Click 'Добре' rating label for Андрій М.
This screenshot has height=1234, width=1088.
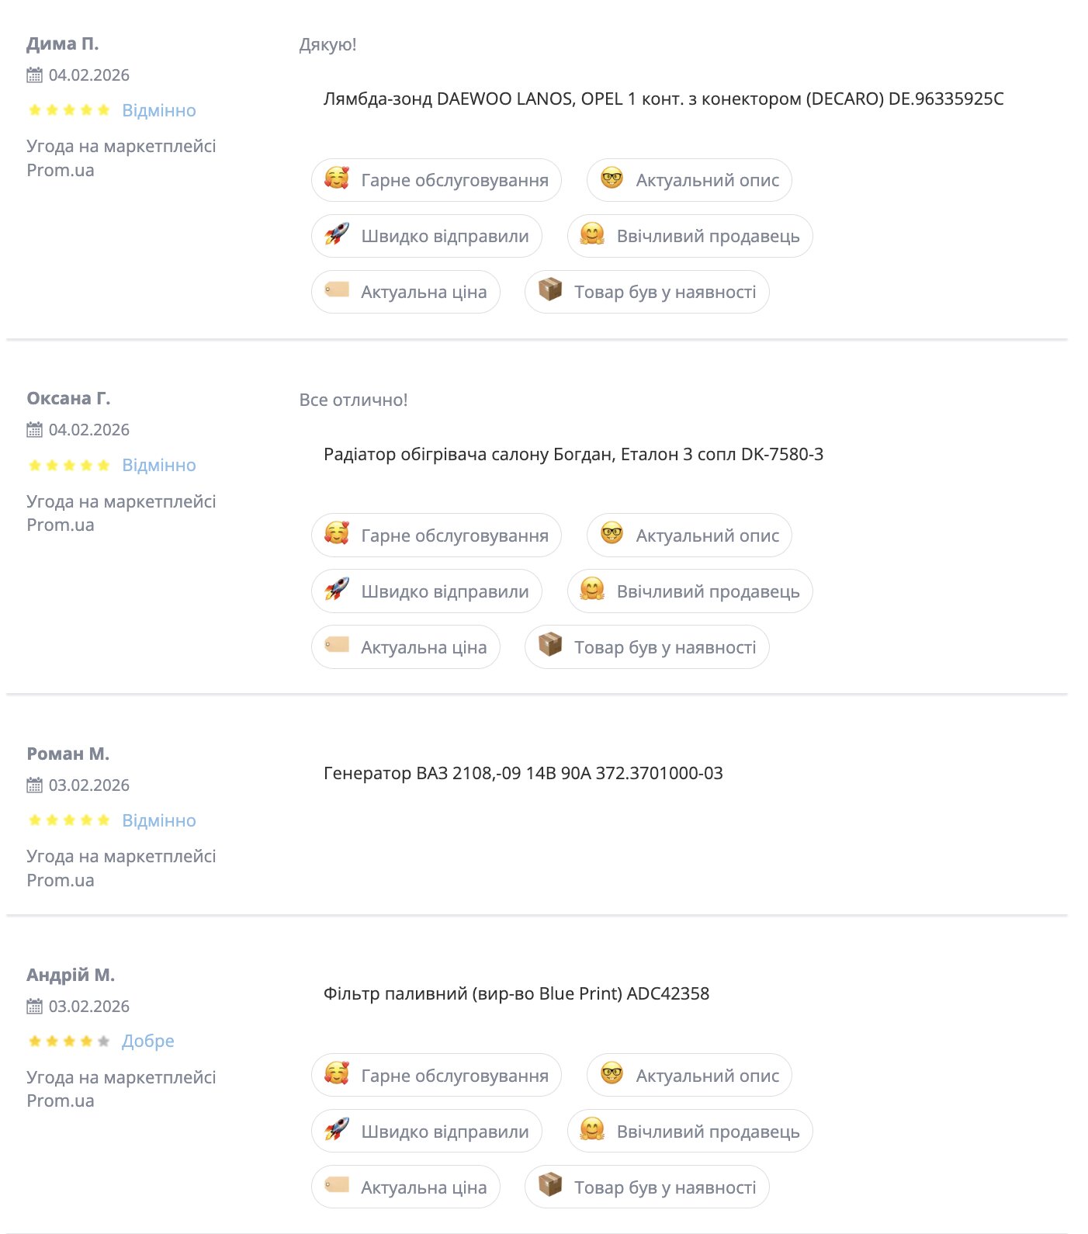pos(148,1042)
